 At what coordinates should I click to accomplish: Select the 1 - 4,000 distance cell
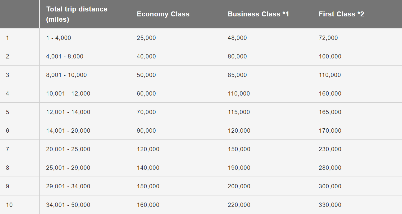point(58,38)
